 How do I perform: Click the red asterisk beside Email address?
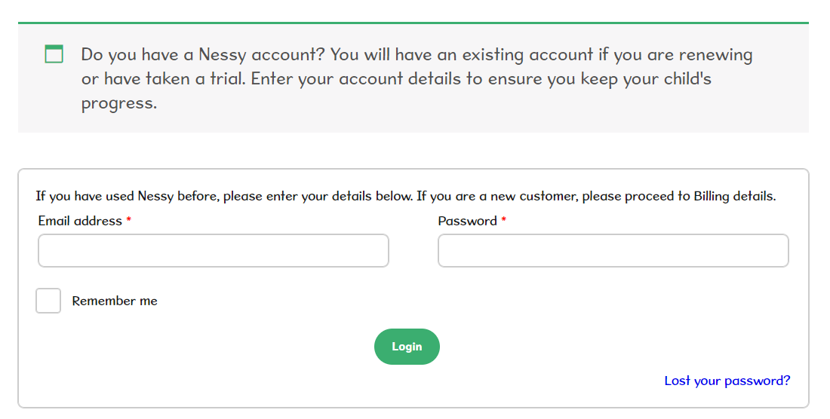[128, 220]
